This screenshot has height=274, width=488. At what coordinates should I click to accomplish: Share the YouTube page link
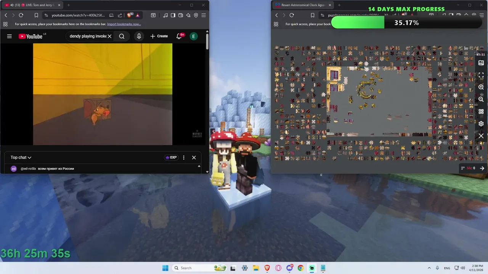click(x=120, y=15)
